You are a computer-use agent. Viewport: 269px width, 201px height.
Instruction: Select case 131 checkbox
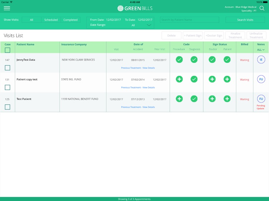click(8, 87)
